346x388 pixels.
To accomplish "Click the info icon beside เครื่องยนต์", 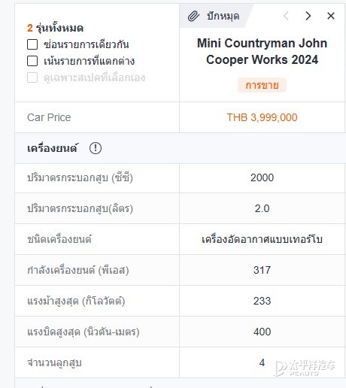I will 96,148.
